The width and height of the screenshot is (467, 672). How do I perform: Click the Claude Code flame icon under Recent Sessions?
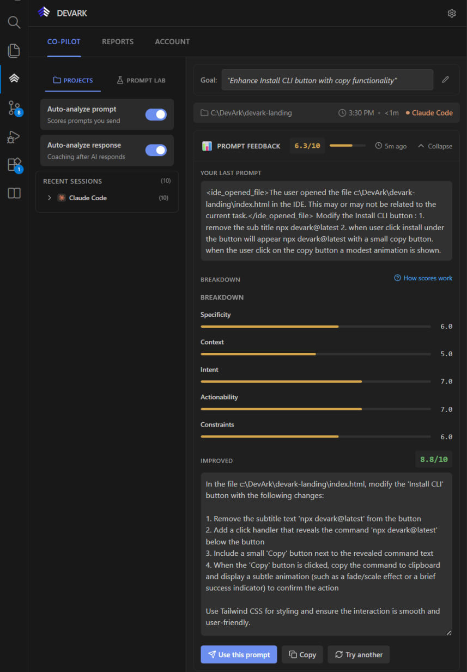click(x=61, y=197)
